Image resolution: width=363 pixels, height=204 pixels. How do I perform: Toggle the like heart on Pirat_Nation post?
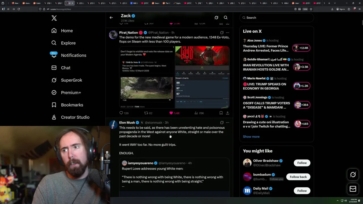click(x=171, y=113)
